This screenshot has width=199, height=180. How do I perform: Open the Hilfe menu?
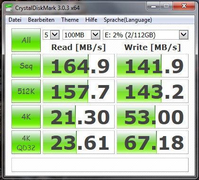(x=91, y=20)
